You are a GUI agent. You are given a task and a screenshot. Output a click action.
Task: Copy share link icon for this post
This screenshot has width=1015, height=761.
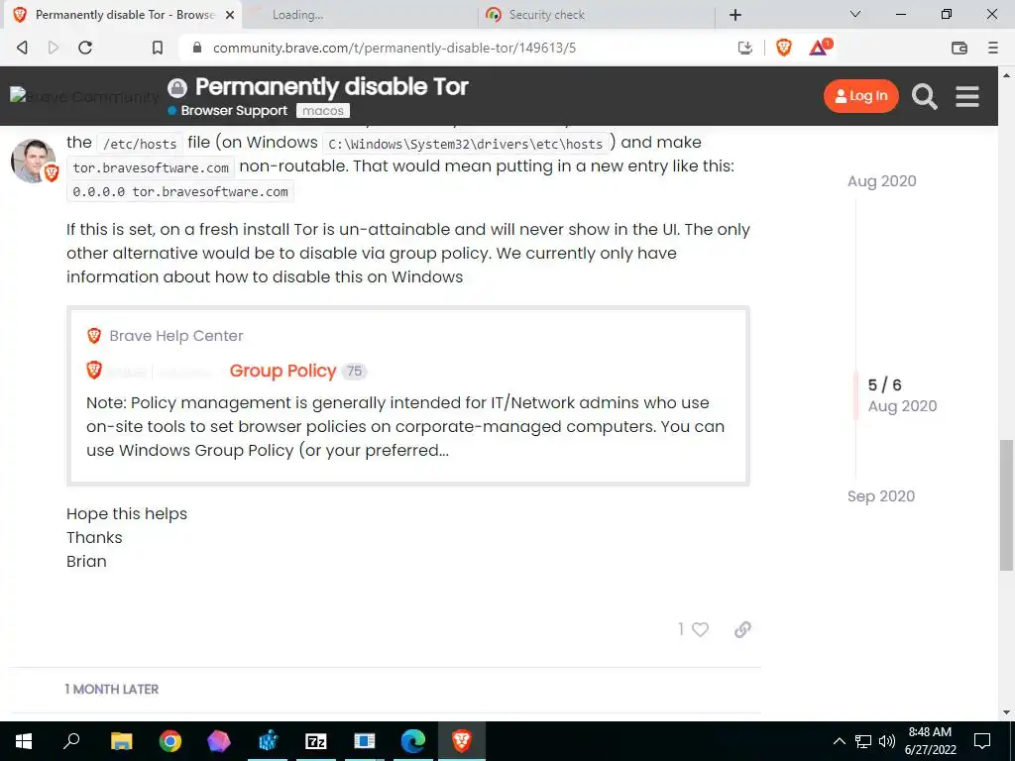(x=742, y=629)
